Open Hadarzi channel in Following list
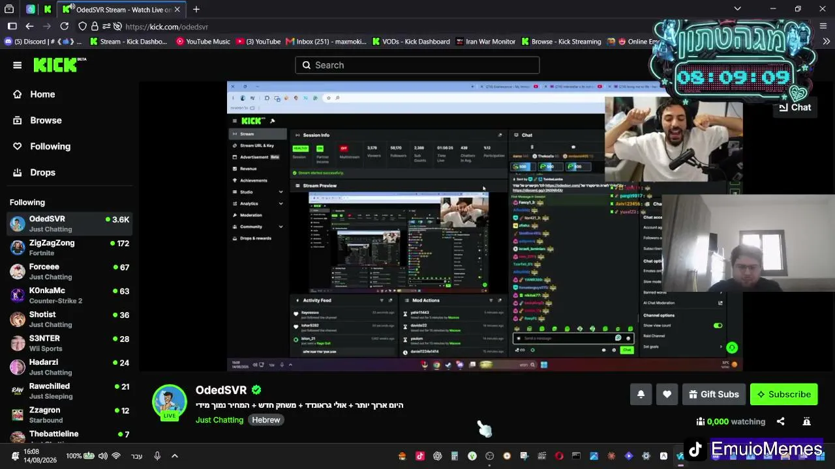 point(70,367)
